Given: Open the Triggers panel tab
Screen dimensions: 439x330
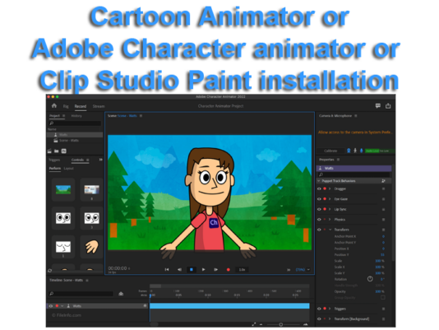Looking at the screenshot, I should (x=54, y=160).
